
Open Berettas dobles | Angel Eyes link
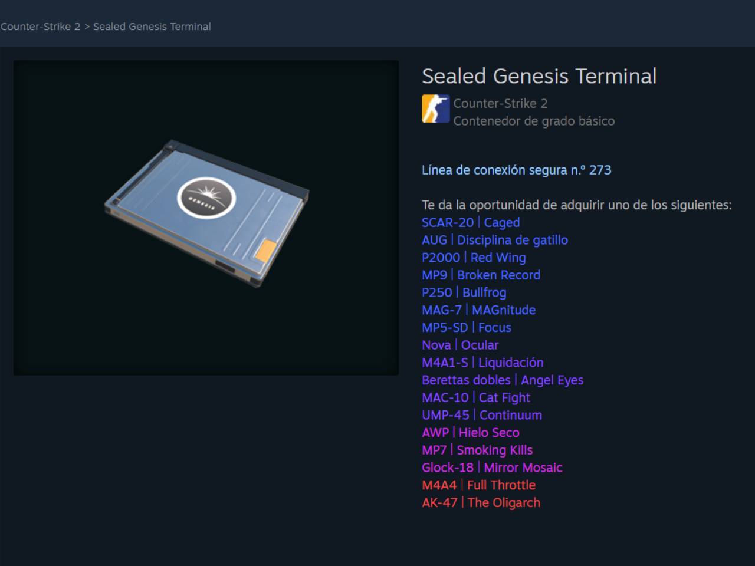click(x=503, y=380)
